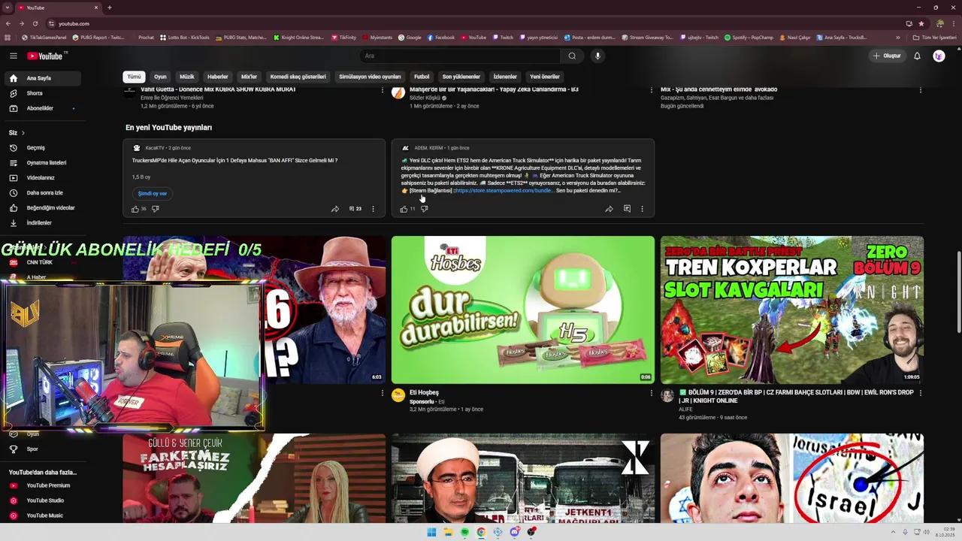
Task: Open Daha sonra izle list
Action: pos(42,193)
